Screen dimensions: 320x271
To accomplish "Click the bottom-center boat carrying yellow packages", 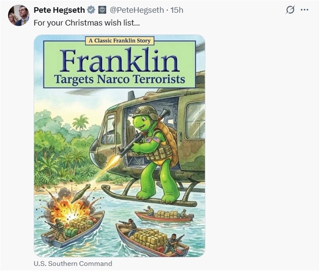I will [x=151, y=239].
